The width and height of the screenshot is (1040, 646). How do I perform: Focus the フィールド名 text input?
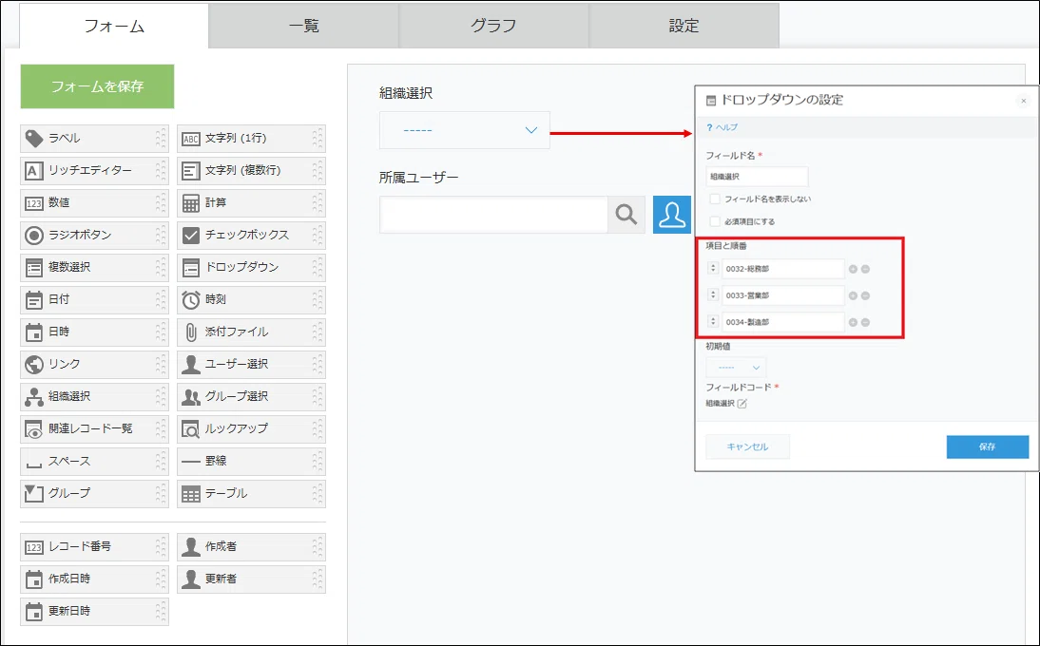757,177
